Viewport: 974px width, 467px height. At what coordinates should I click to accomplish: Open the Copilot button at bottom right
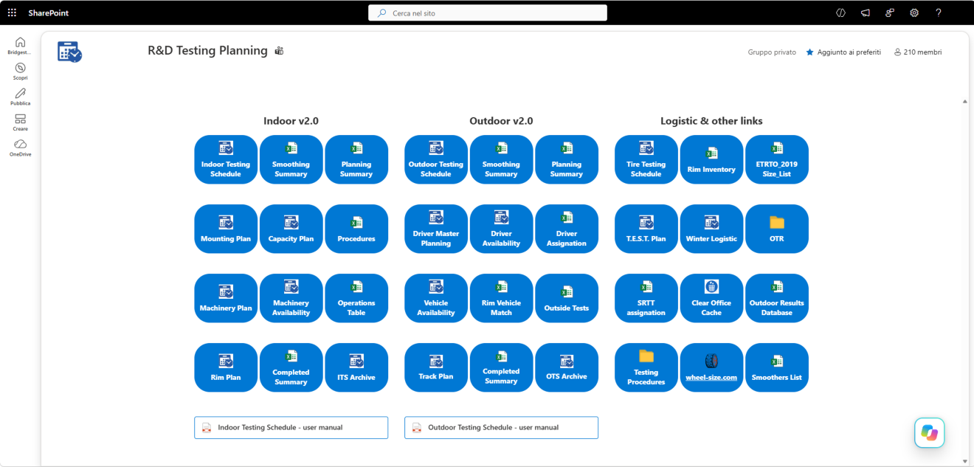(x=930, y=433)
